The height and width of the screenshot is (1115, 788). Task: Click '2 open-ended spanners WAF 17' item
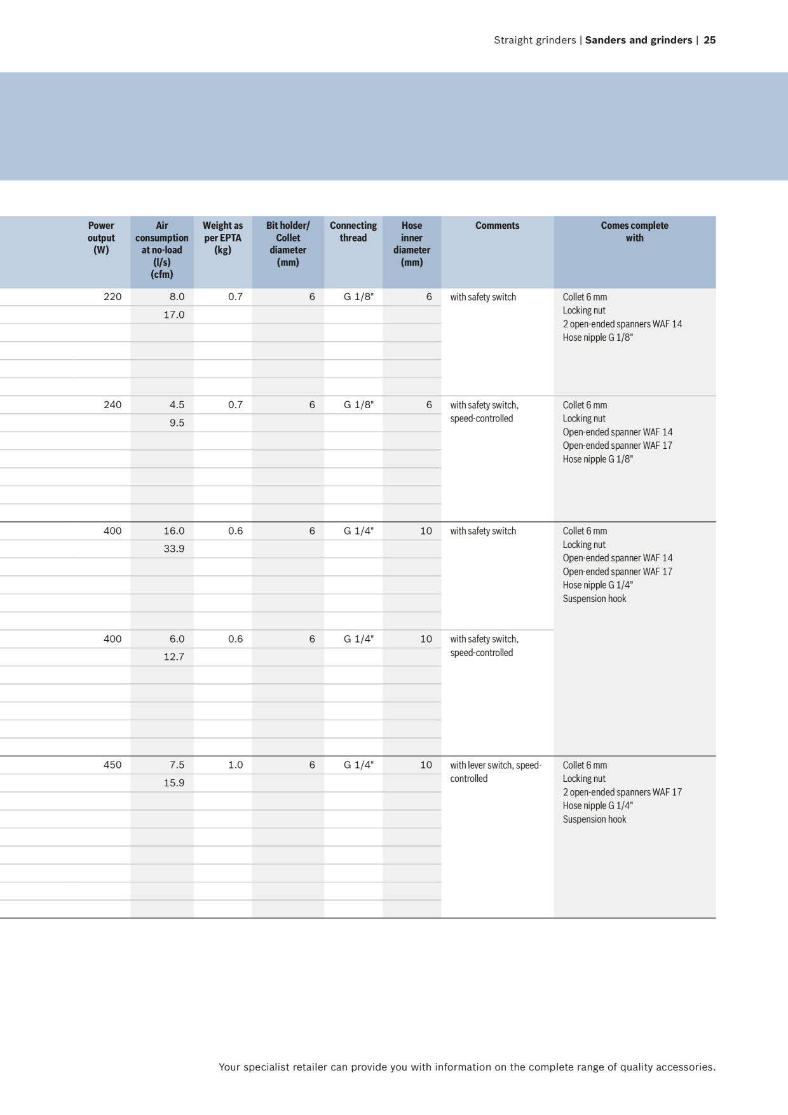click(622, 792)
